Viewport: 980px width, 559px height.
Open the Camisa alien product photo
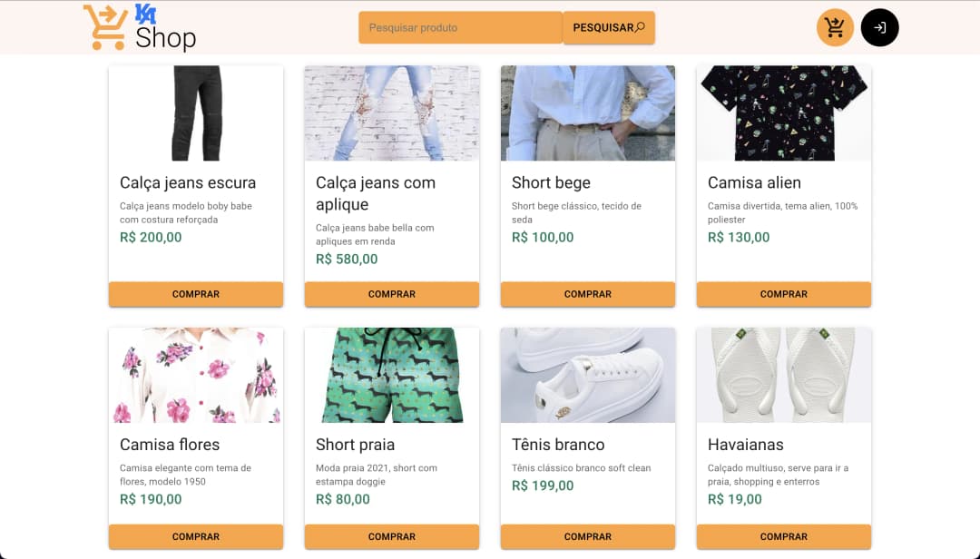783,113
